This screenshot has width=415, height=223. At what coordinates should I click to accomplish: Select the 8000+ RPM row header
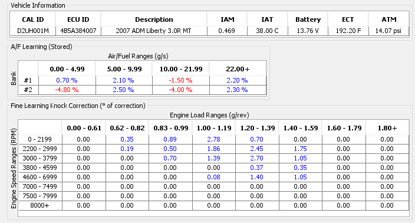[x=40, y=205]
